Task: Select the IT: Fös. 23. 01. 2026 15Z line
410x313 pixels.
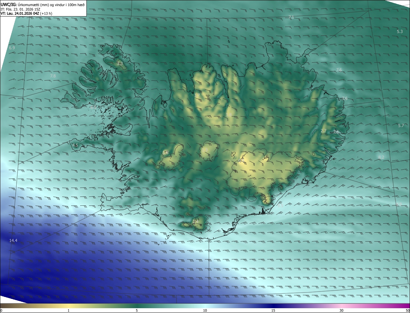Action: (21, 9)
